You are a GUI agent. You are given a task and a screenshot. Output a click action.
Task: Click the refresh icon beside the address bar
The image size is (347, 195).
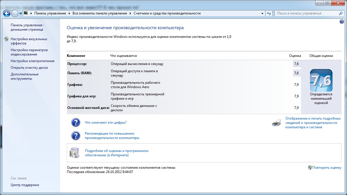click(269, 13)
